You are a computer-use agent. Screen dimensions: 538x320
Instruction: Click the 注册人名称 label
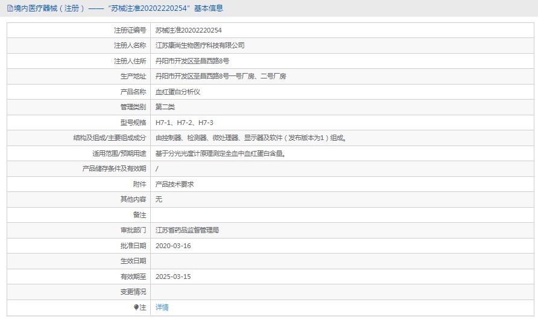click(130, 45)
